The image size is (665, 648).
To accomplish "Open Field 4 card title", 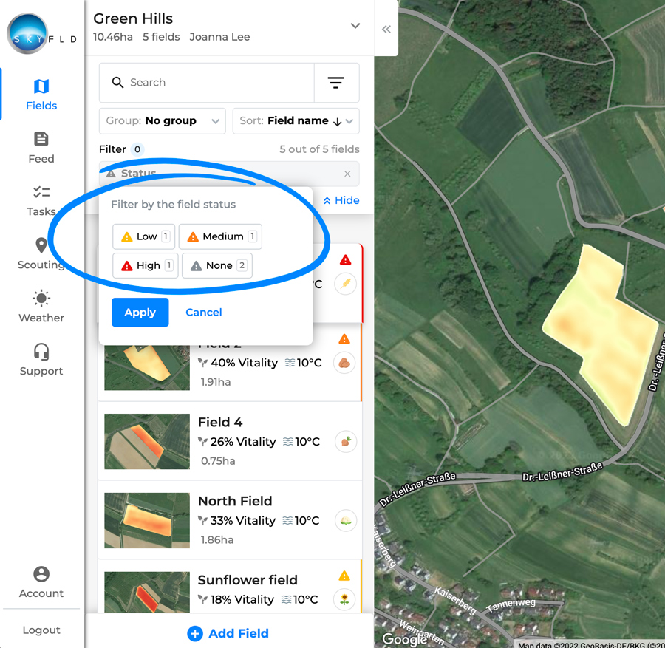I will 220,423.
